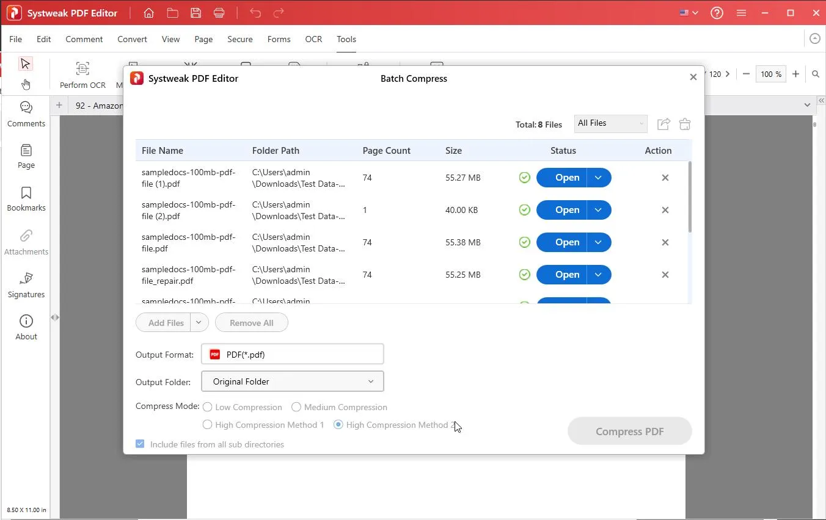Screen dimensions: 826x520
Task: Open the Comments side panel
Action: [x=26, y=114]
